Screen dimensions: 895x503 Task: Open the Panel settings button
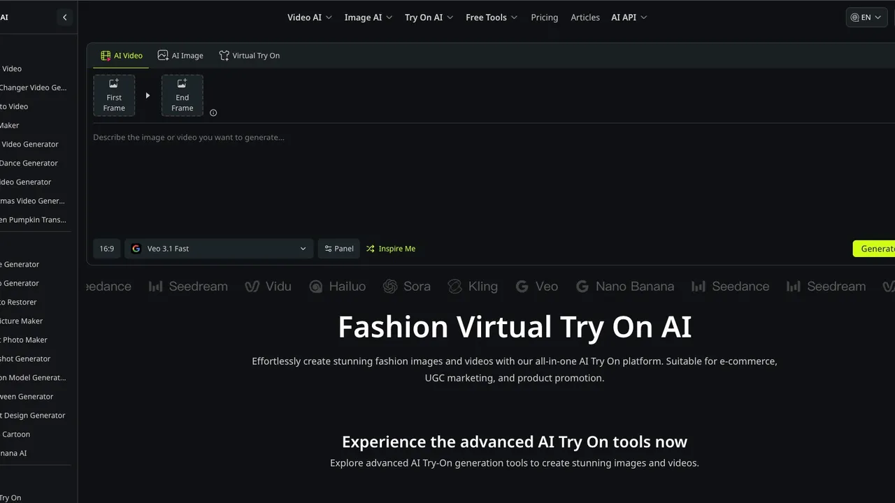[339, 249]
